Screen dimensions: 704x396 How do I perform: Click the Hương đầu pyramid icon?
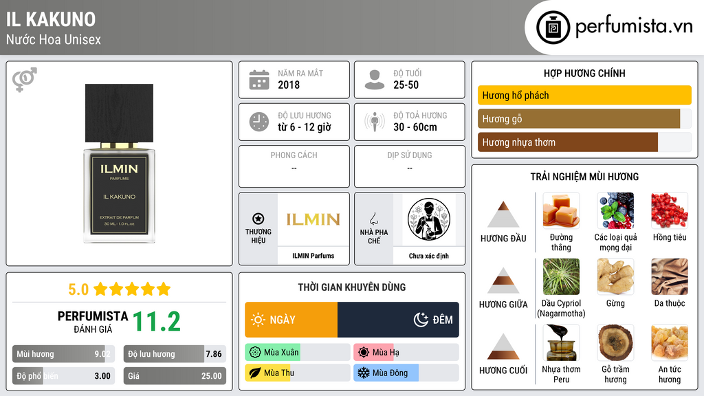pos(503,214)
